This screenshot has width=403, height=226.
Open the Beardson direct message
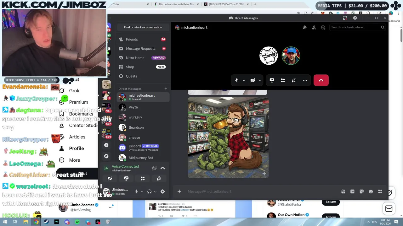[143, 127]
